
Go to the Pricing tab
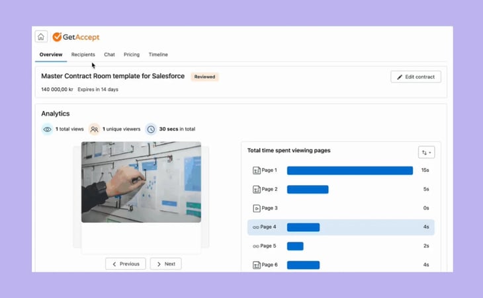click(x=132, y=54)
